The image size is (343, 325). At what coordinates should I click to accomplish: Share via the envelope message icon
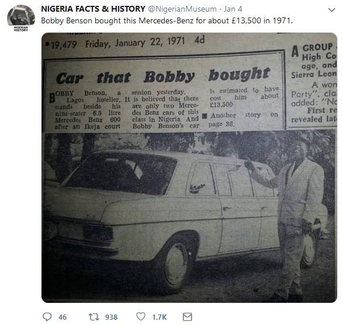click(x=187, y=317)
